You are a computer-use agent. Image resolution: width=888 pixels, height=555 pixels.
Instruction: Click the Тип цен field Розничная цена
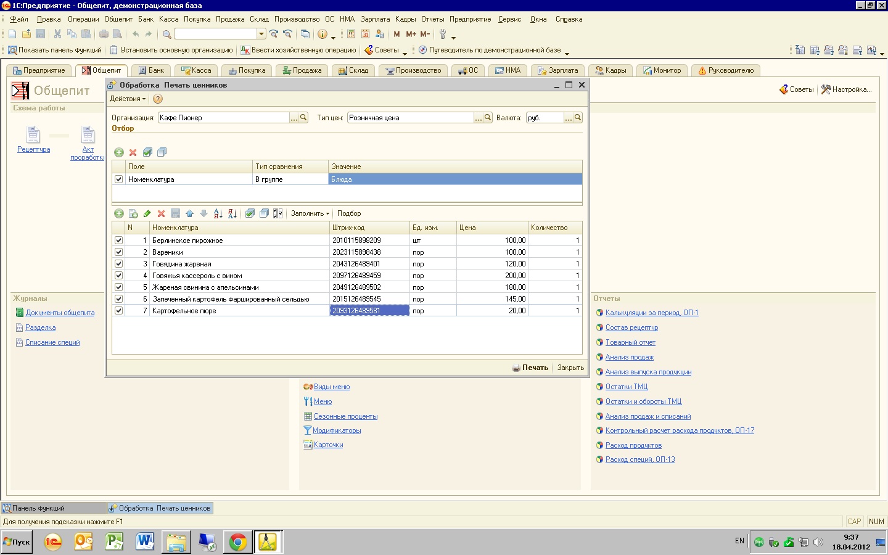(411, 118)
